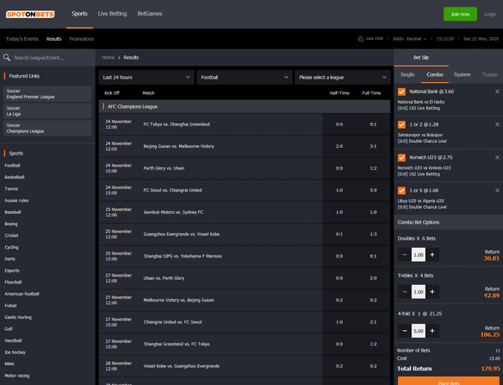Open the Sports top tab
Image resolution: width=503 pixels, height=385 pixels.
tap(80, 14)
